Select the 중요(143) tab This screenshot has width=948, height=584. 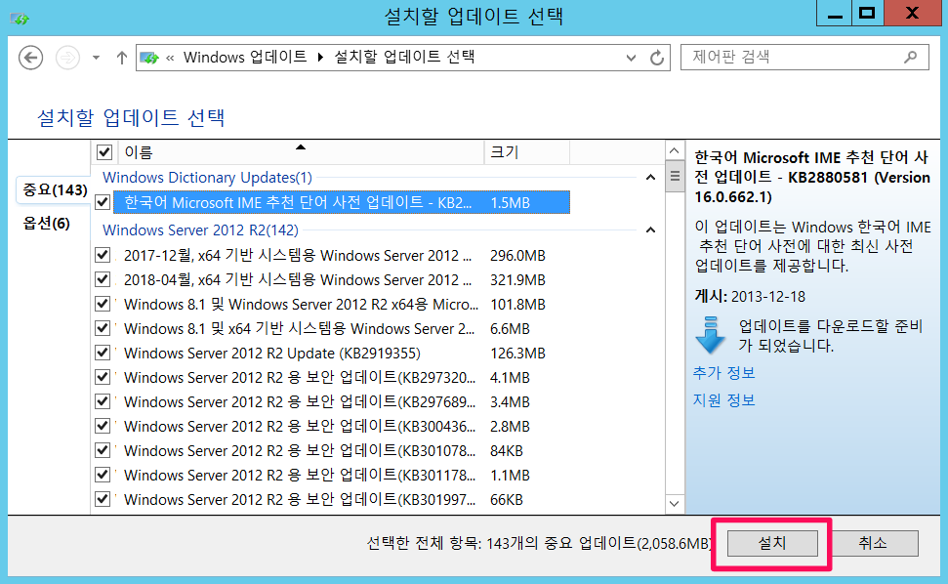(x=55, y=190)
